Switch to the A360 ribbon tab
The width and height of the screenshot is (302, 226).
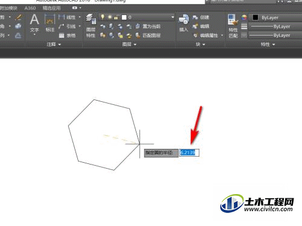(x=30, y=8)
